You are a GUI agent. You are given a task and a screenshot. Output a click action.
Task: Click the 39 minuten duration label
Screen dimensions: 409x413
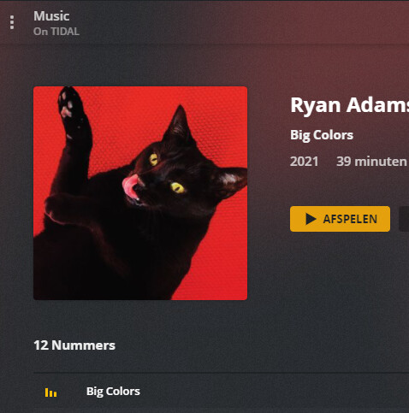pos(371,162)
